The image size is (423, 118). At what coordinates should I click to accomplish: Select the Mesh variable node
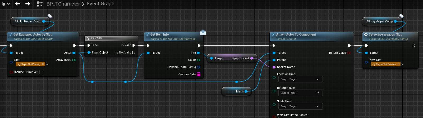(236, 91)
